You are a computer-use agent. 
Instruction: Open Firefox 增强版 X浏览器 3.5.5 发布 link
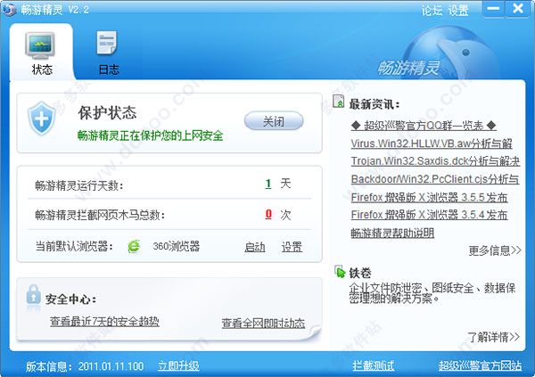click(x=429, y=197)
